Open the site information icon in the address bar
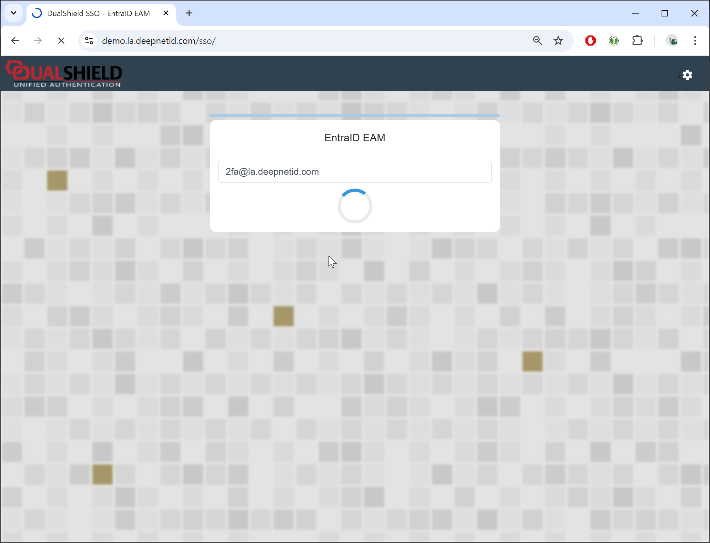The width and height of the screenshot is (710, 543). tap(89, 41)
